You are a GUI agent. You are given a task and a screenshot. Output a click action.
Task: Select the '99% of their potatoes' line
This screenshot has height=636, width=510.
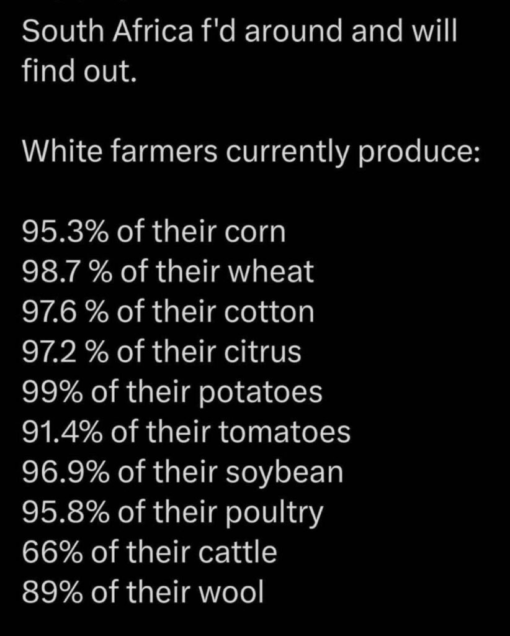[172, 393]
